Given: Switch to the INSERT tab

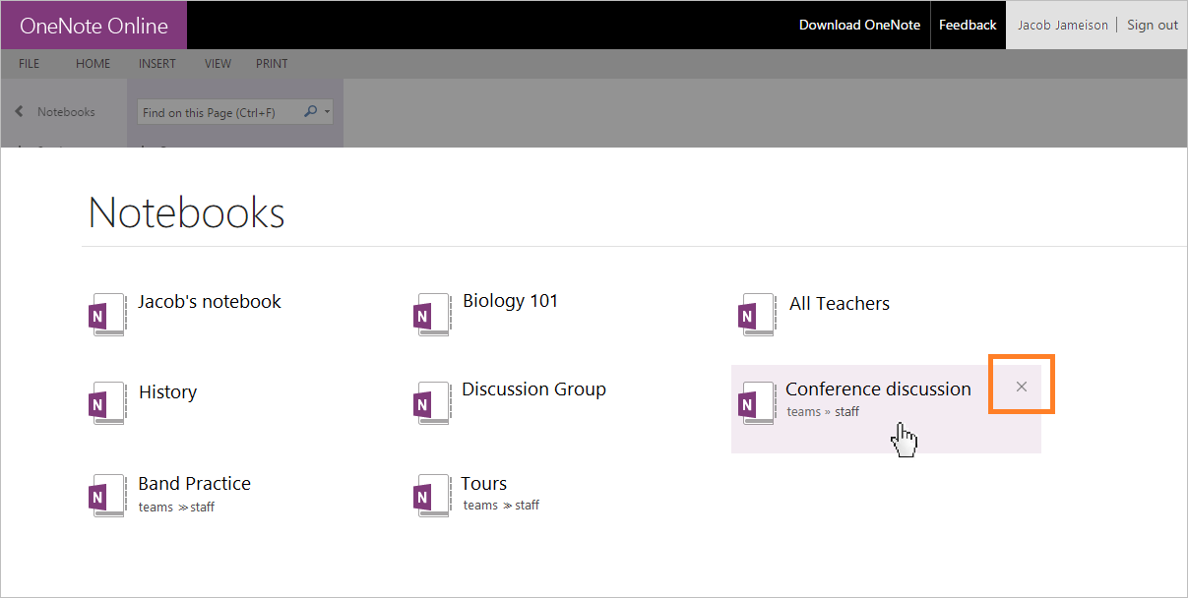Looking at the screenshot, I should pos(157,64).
